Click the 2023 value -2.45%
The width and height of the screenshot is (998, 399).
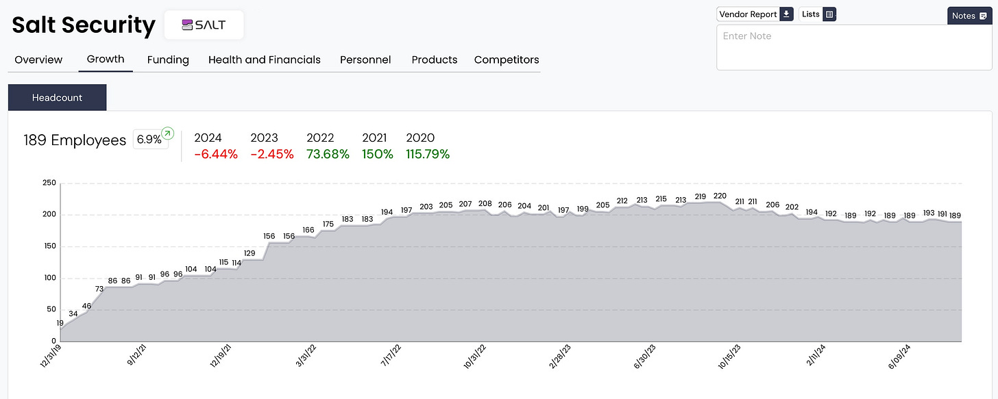[x=272, y=155]
